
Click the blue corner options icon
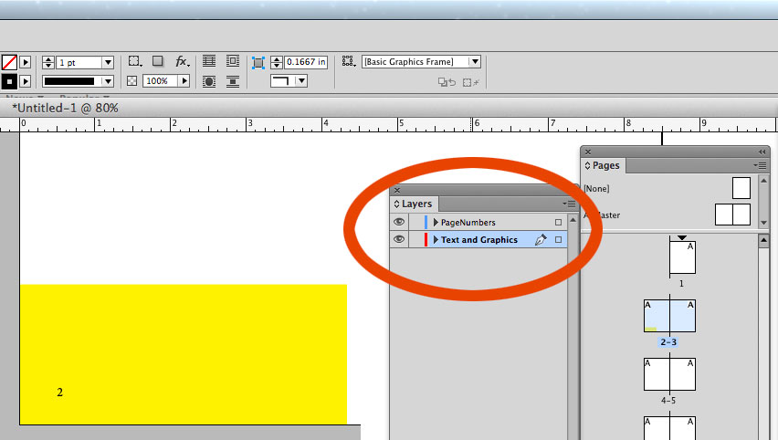[x=258, y=62]
